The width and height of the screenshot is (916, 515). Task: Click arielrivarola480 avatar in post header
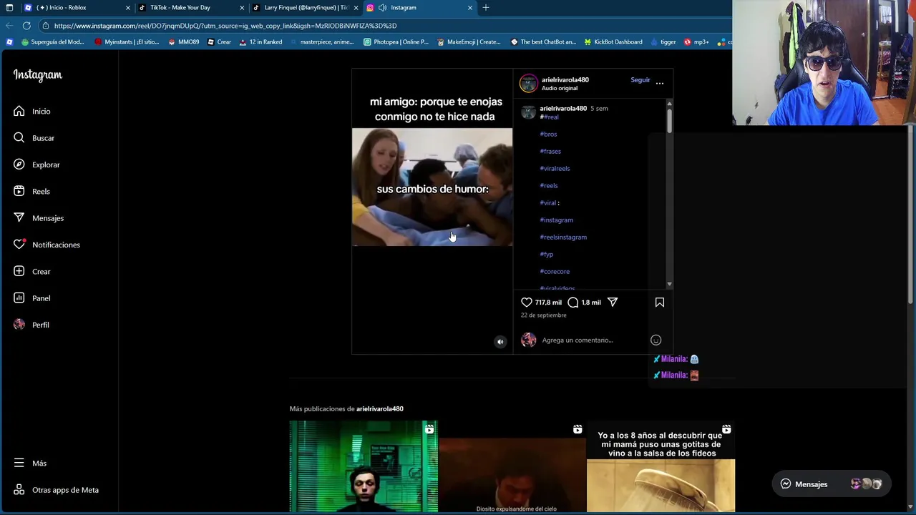tap(528, 84)
